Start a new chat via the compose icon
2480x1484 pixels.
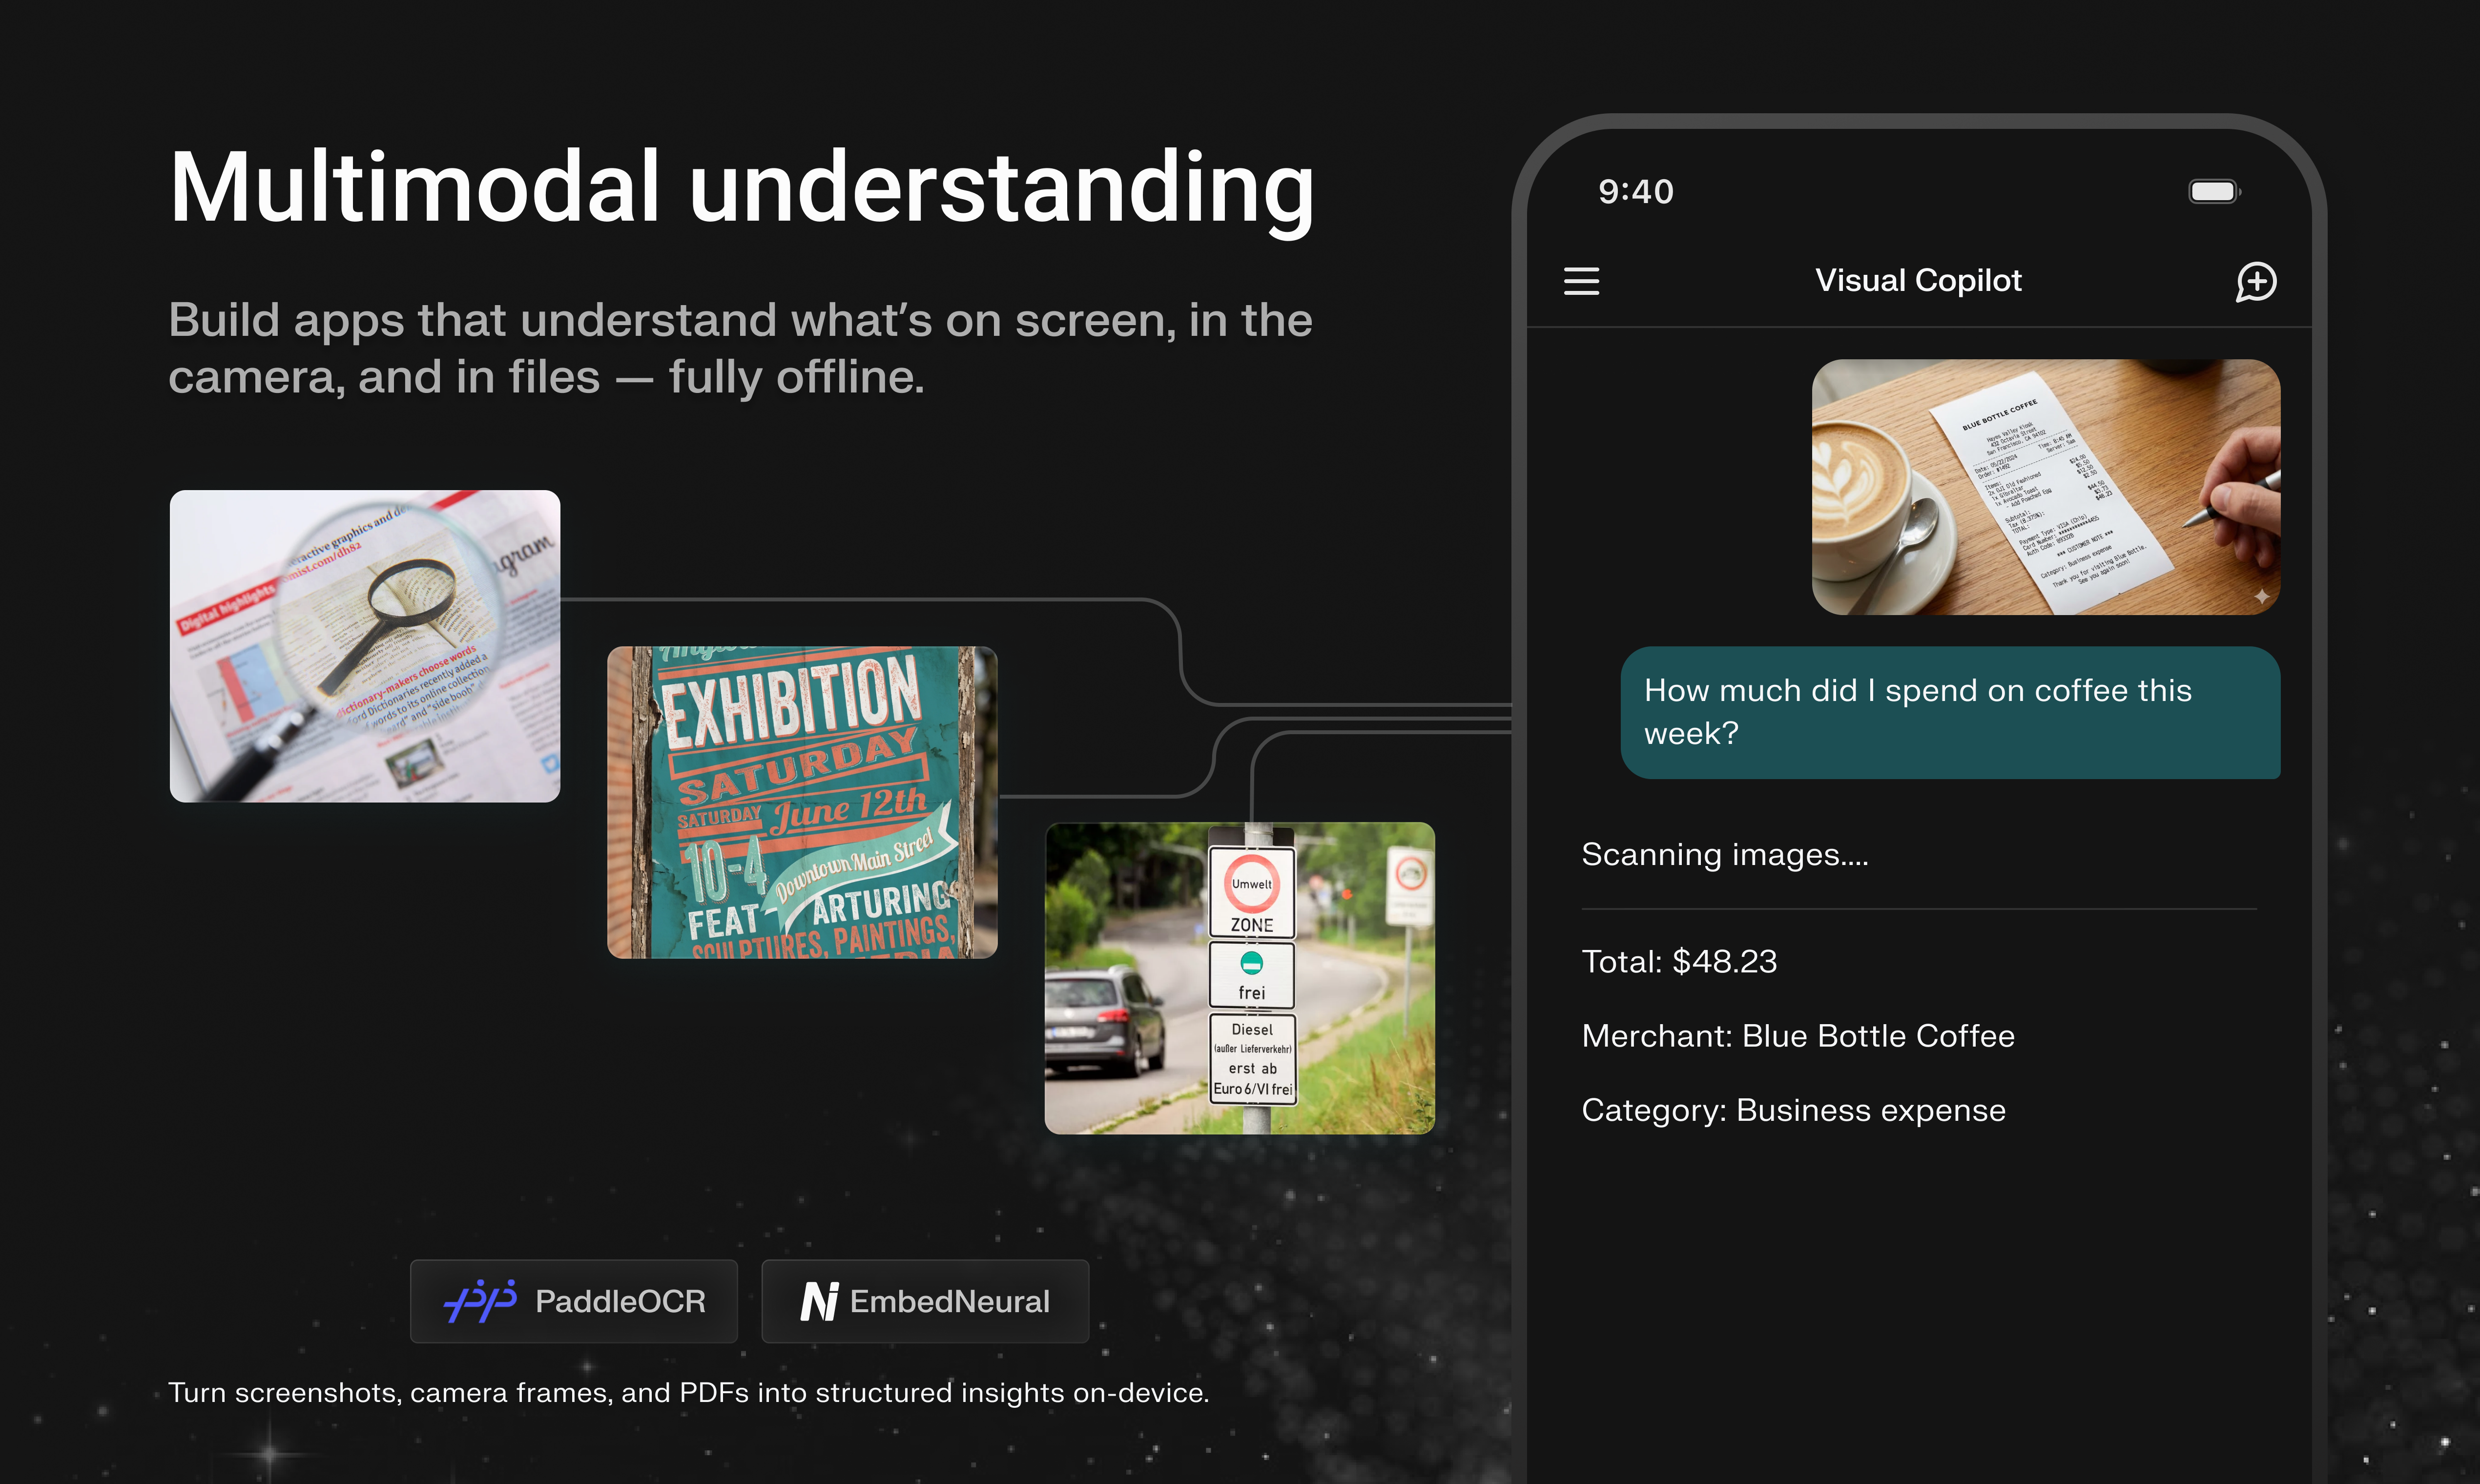click(2257, 282)
